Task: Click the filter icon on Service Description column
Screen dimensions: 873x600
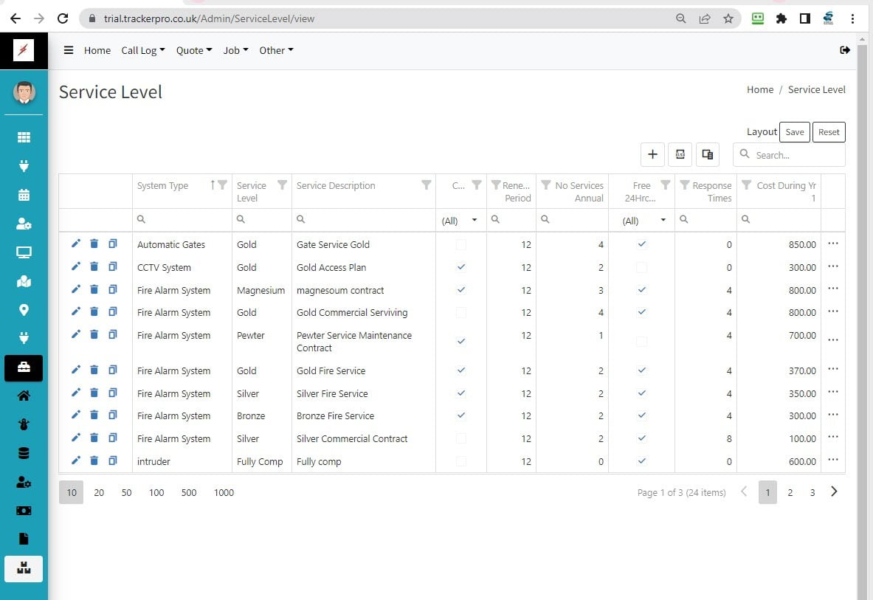Action: tap(426, 185)
